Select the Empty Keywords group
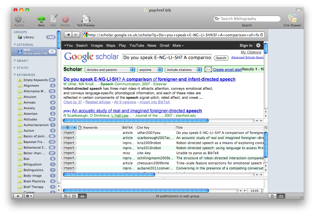This screenshot has width=315, height=215. pos(34,80)
